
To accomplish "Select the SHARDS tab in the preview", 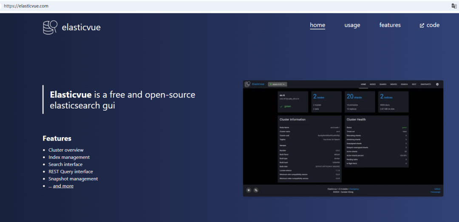I will [383, 84].
